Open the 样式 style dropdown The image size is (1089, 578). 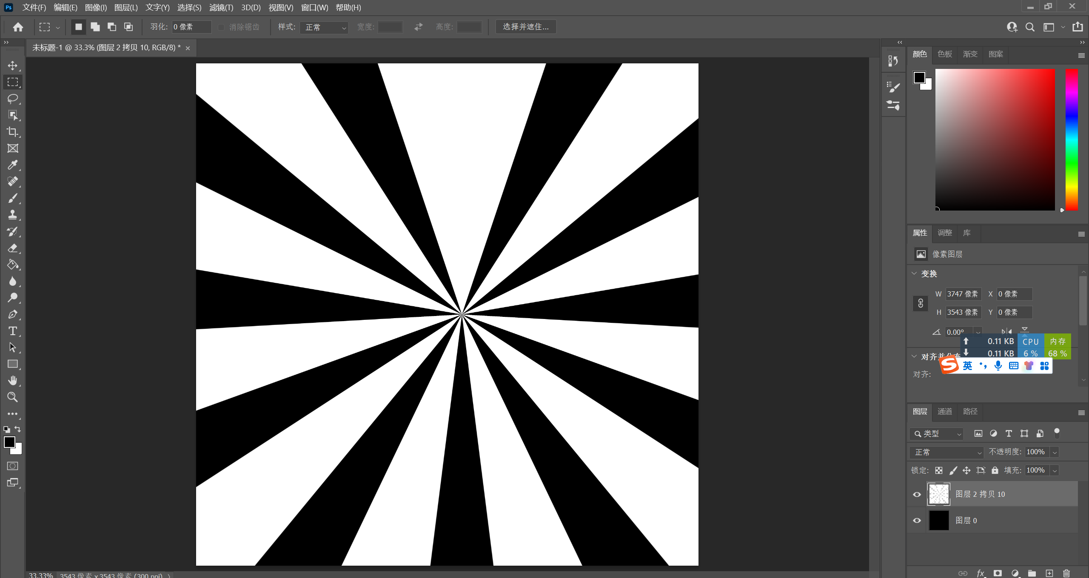click(x=324, y=27)
